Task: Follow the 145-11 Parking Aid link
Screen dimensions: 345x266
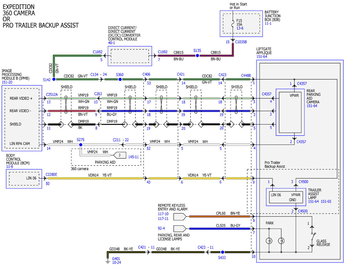Action: coord(133,157)
